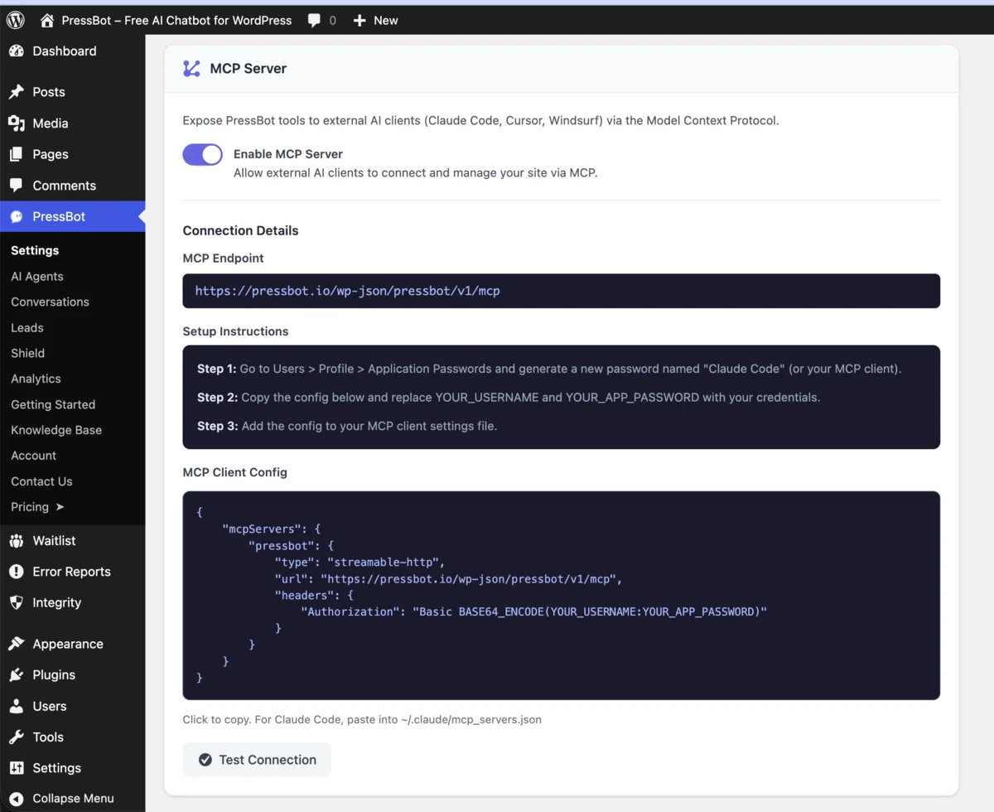Click the MCP Server hub icon in the header

point(192,69)
